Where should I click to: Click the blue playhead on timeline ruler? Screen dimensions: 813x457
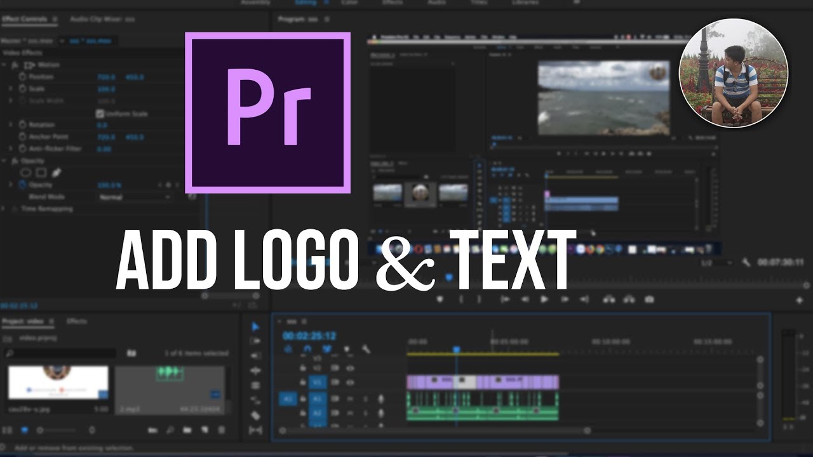[455, 349]
